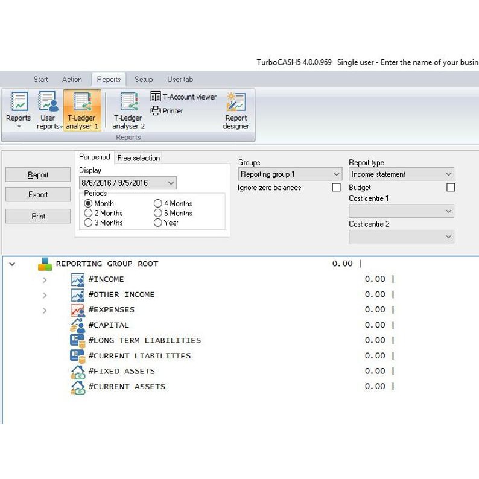Click the #EXPENSES group icon

(78, 310)
